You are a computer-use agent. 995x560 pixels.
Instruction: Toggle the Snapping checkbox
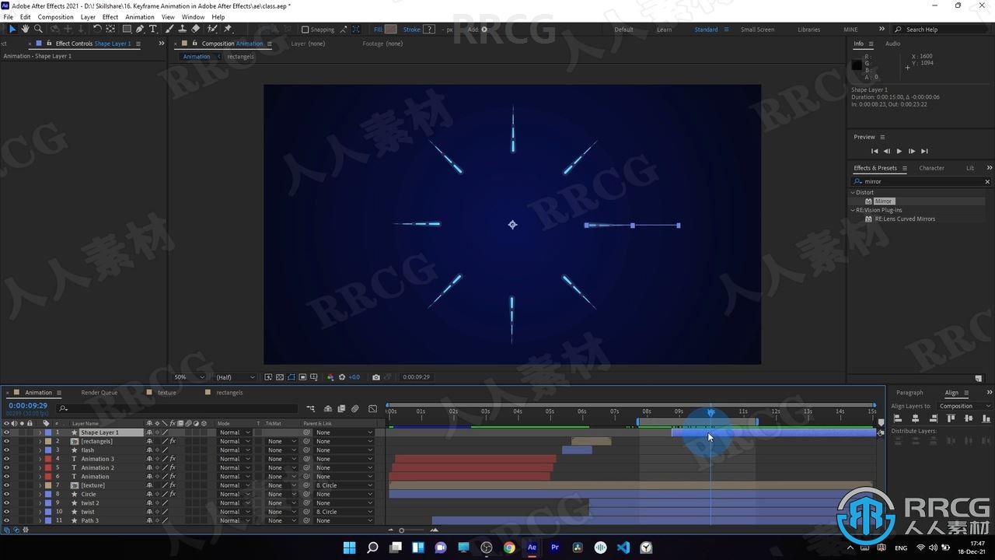tap(305, 30)
